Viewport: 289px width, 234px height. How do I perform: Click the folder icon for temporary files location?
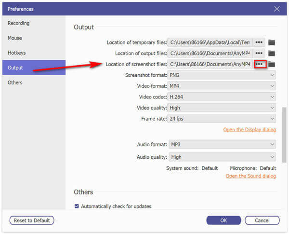click(x=272, y=42)
